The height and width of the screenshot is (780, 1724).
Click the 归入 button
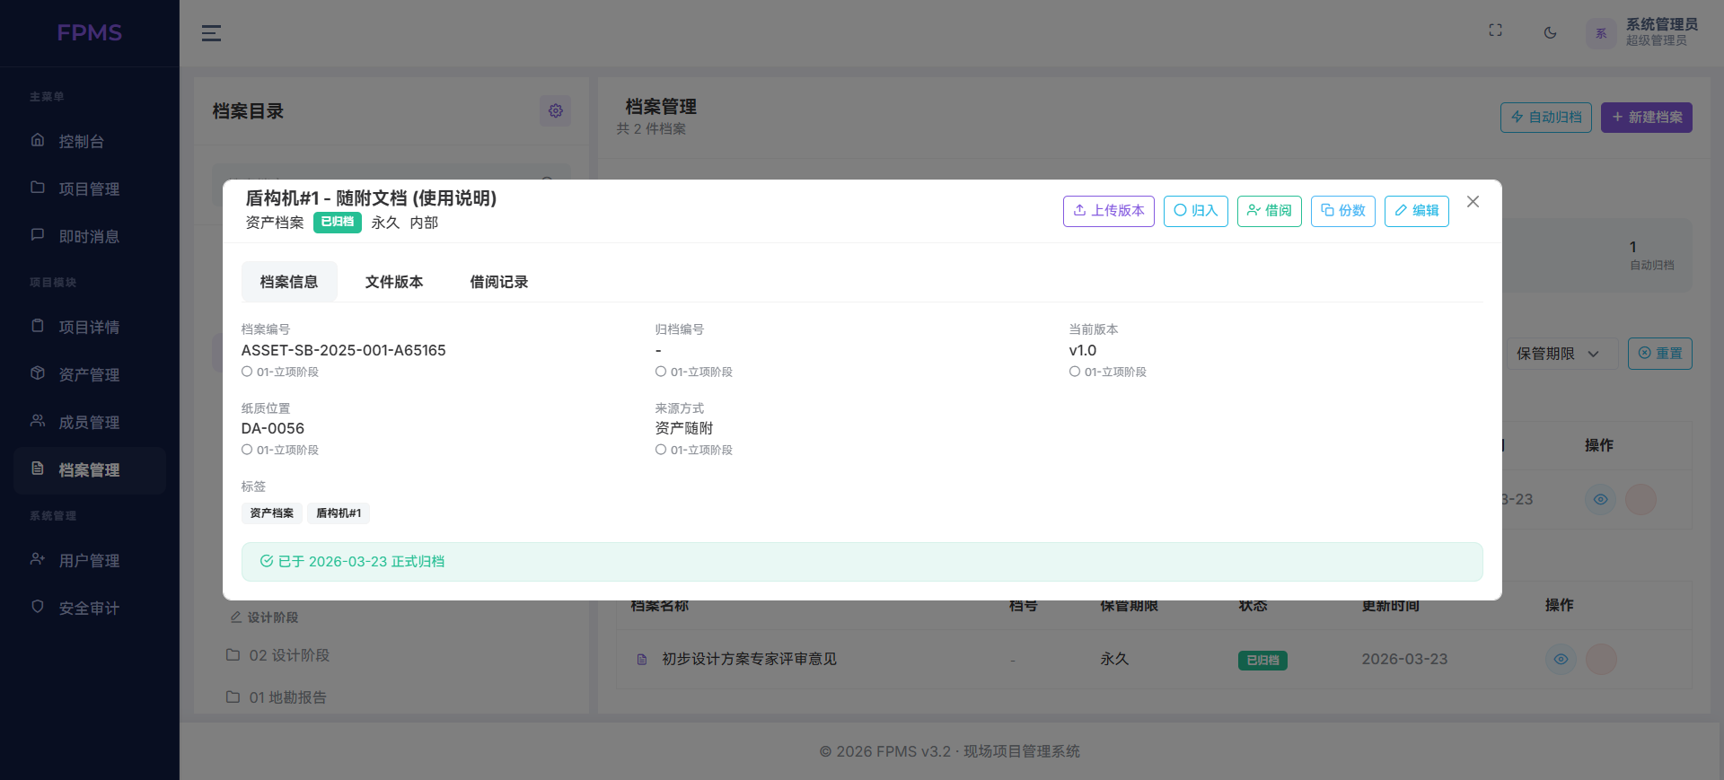point(1195,211)
